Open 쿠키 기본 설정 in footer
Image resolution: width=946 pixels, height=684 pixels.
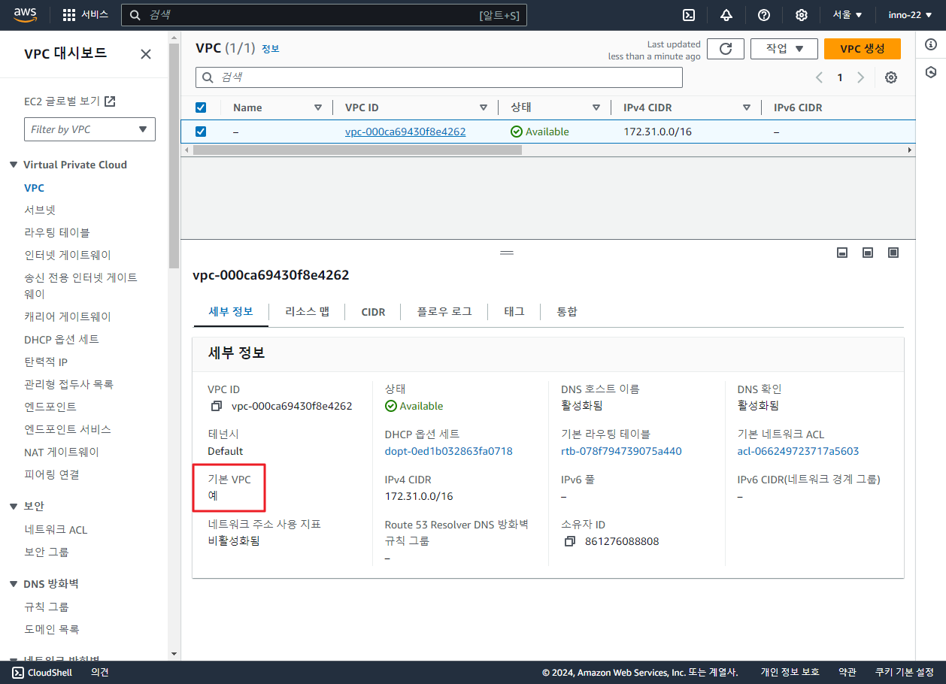point(905,673)
